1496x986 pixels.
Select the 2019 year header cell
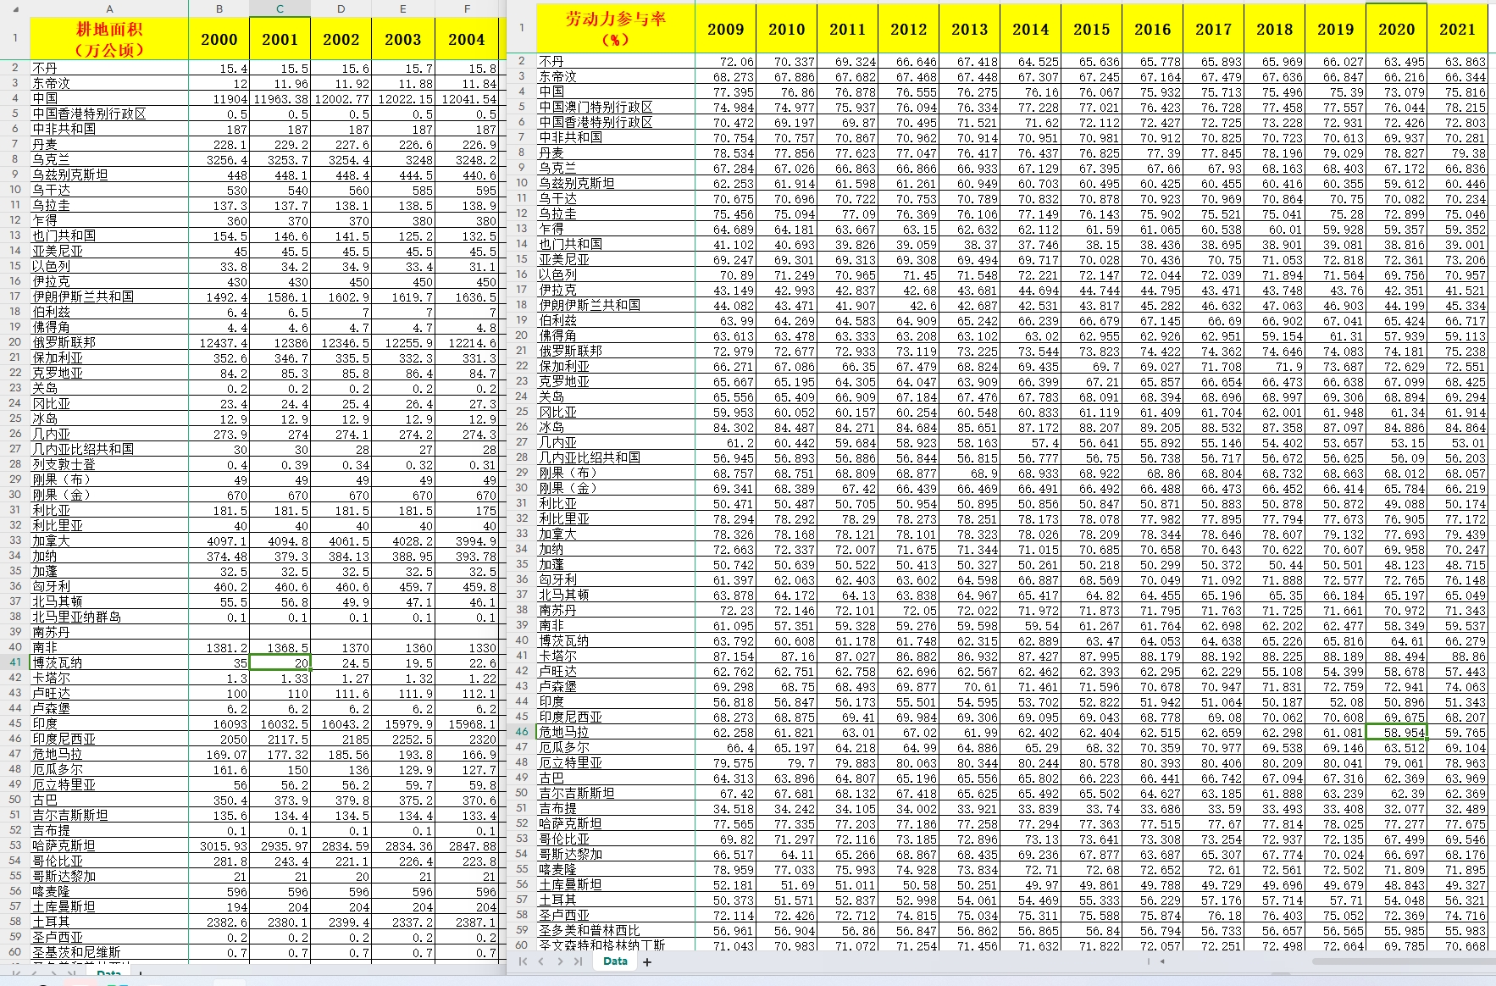coord(1336,29)
